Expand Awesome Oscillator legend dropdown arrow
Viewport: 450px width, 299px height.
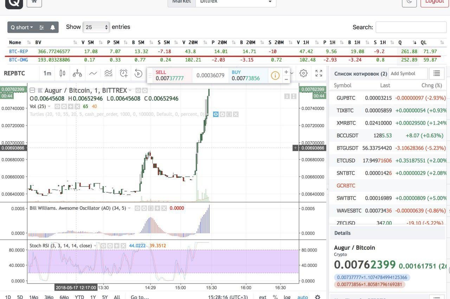click(x=129, y=208)
